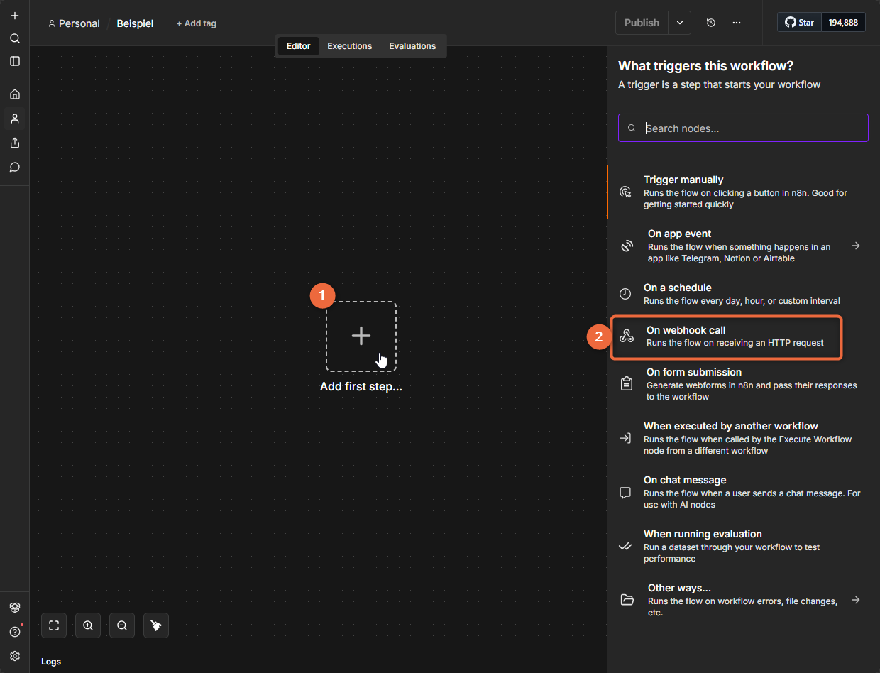Expand Other ways arrow
The height and width of the screenshot is (673, 880).
coord(856,600)
